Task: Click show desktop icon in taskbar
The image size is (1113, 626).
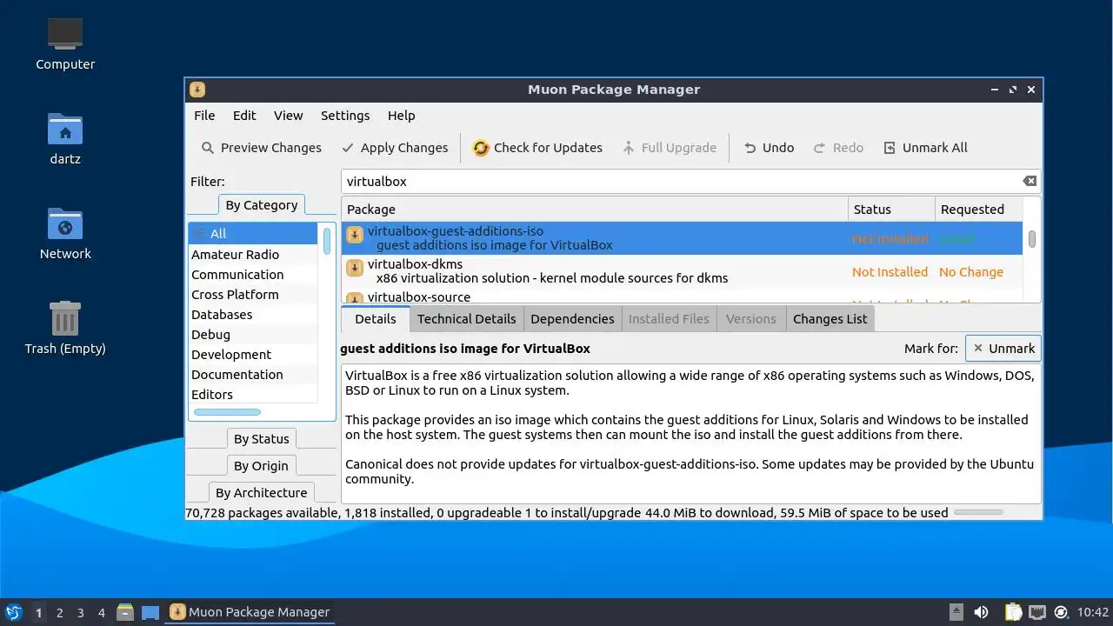Action: (x=150, y=612)
